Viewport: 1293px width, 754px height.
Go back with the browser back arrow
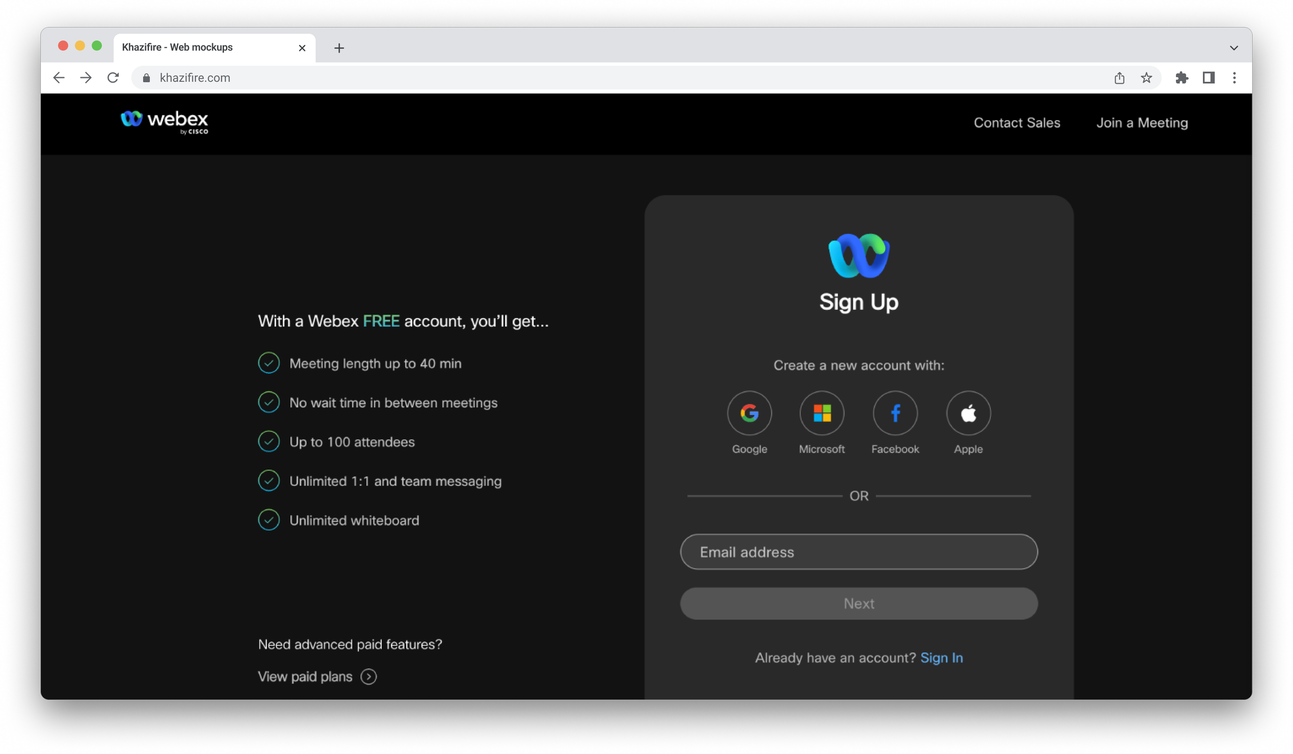pos(59,78)
